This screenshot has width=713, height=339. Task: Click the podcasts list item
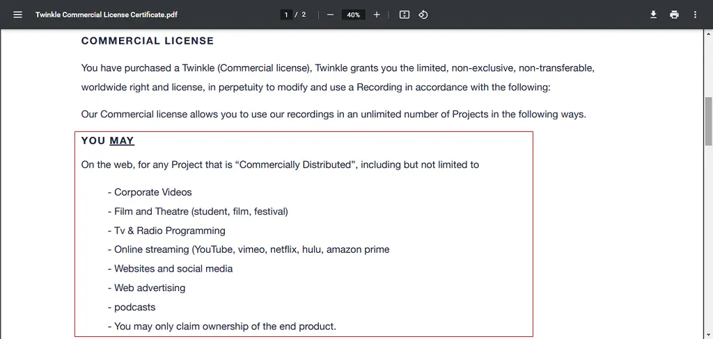132,307
